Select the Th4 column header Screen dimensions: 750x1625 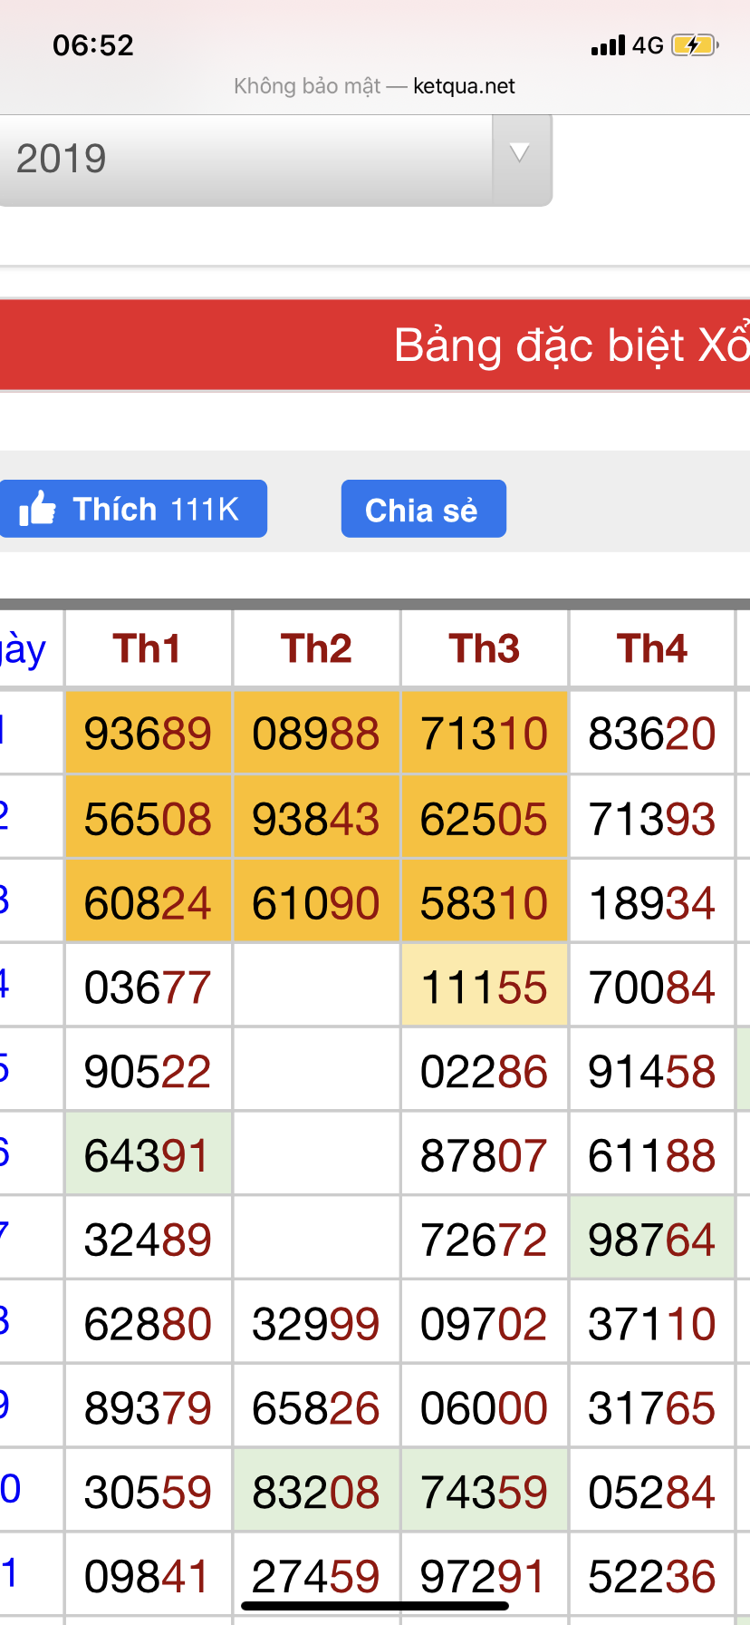coord(652,649)
